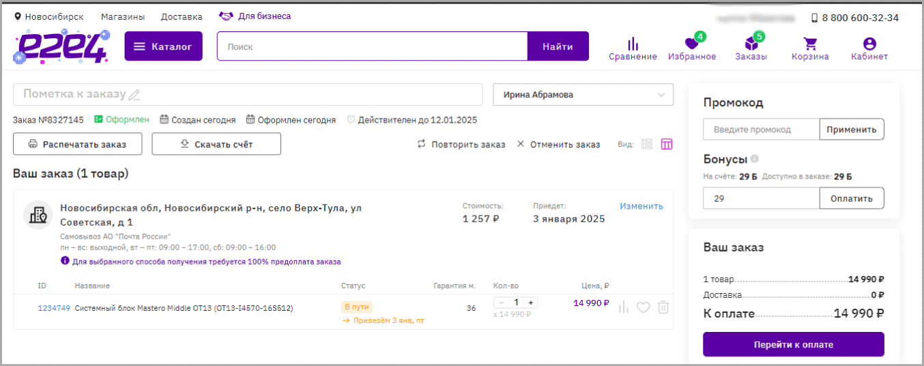Click Перейти к оплате button
The height and width of the screenshot is (366, 924).
794,344
